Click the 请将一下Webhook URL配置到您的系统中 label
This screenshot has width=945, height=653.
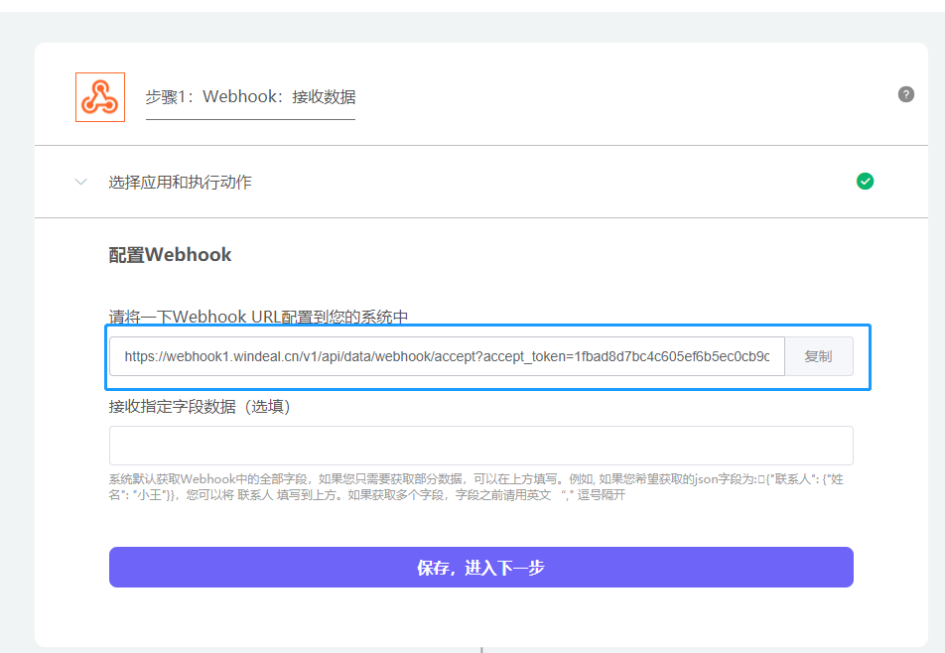click(258, 317)
